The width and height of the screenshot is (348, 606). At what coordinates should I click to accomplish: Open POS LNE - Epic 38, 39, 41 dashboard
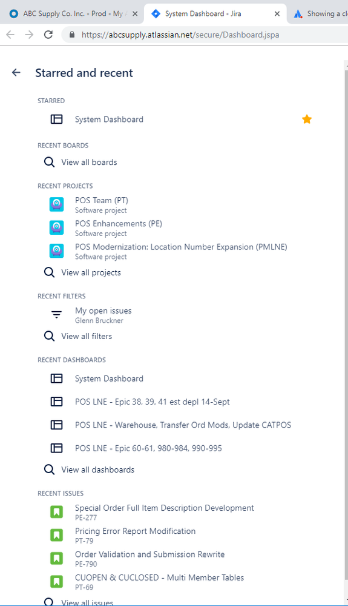[153, 402]
